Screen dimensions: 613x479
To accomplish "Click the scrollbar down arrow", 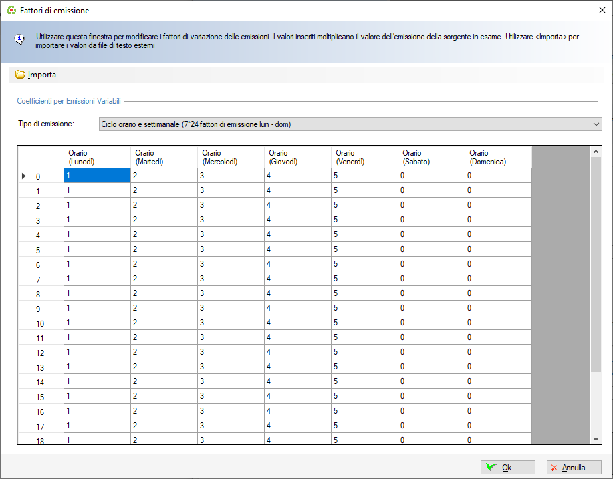I will [596, 438].
